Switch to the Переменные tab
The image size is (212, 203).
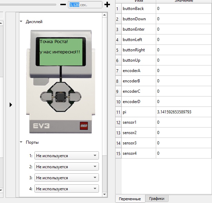click(130, 199)
